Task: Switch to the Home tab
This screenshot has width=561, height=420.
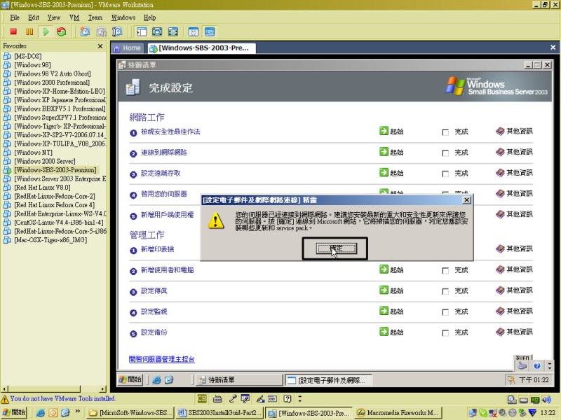Action: coord(128,48)
